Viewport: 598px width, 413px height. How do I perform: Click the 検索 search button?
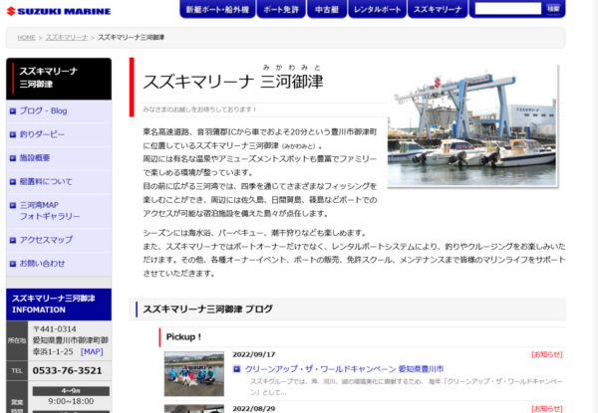pyautogui.click(x=553, y=8)
